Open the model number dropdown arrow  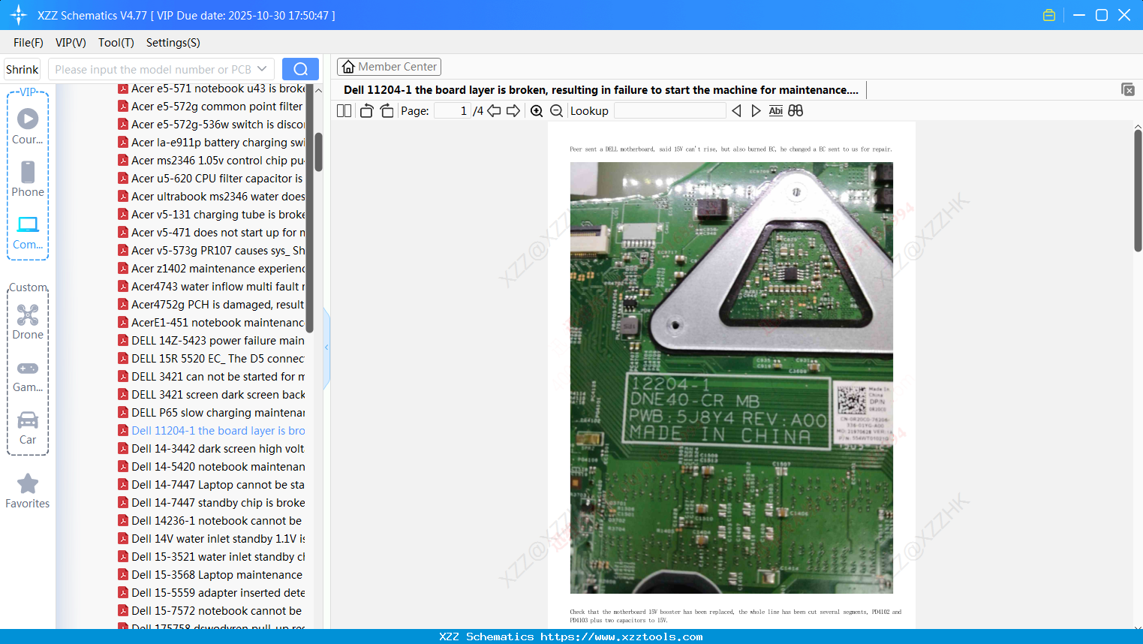tap(262, 69)
